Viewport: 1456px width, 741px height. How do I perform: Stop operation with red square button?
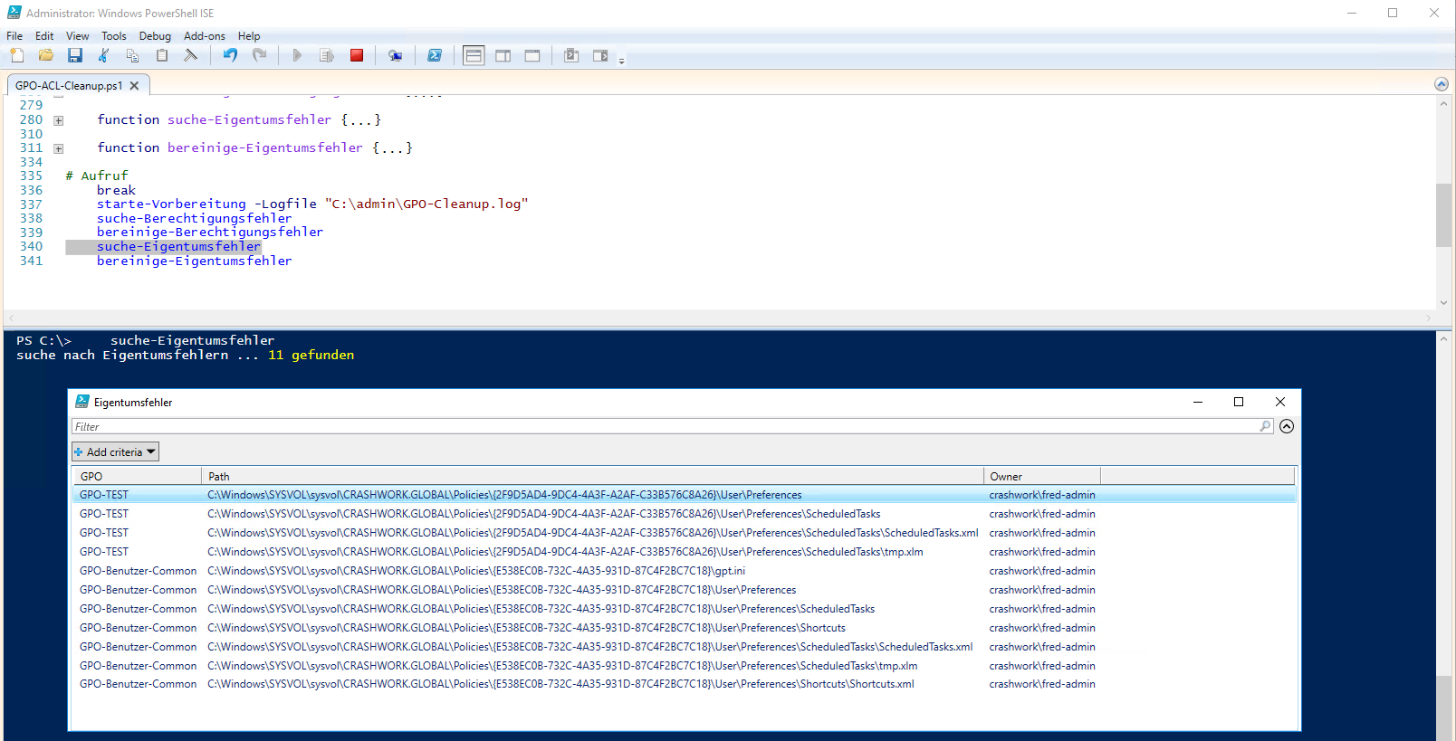(357, 55)
